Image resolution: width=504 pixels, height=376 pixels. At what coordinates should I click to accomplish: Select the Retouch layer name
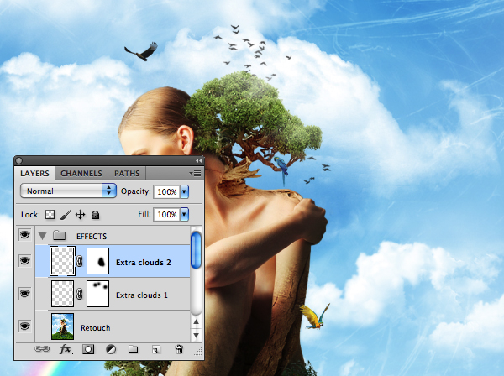[96, 328]
